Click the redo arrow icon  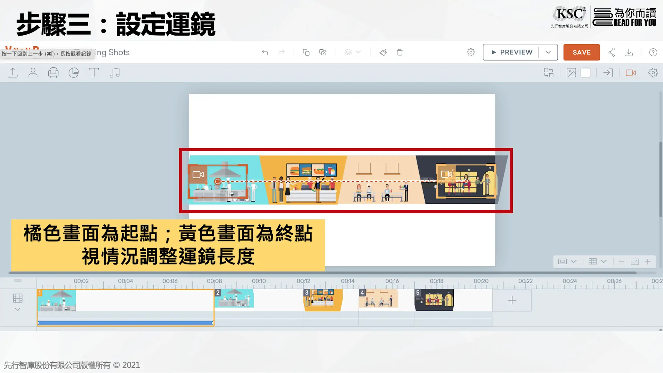[281, 52]
